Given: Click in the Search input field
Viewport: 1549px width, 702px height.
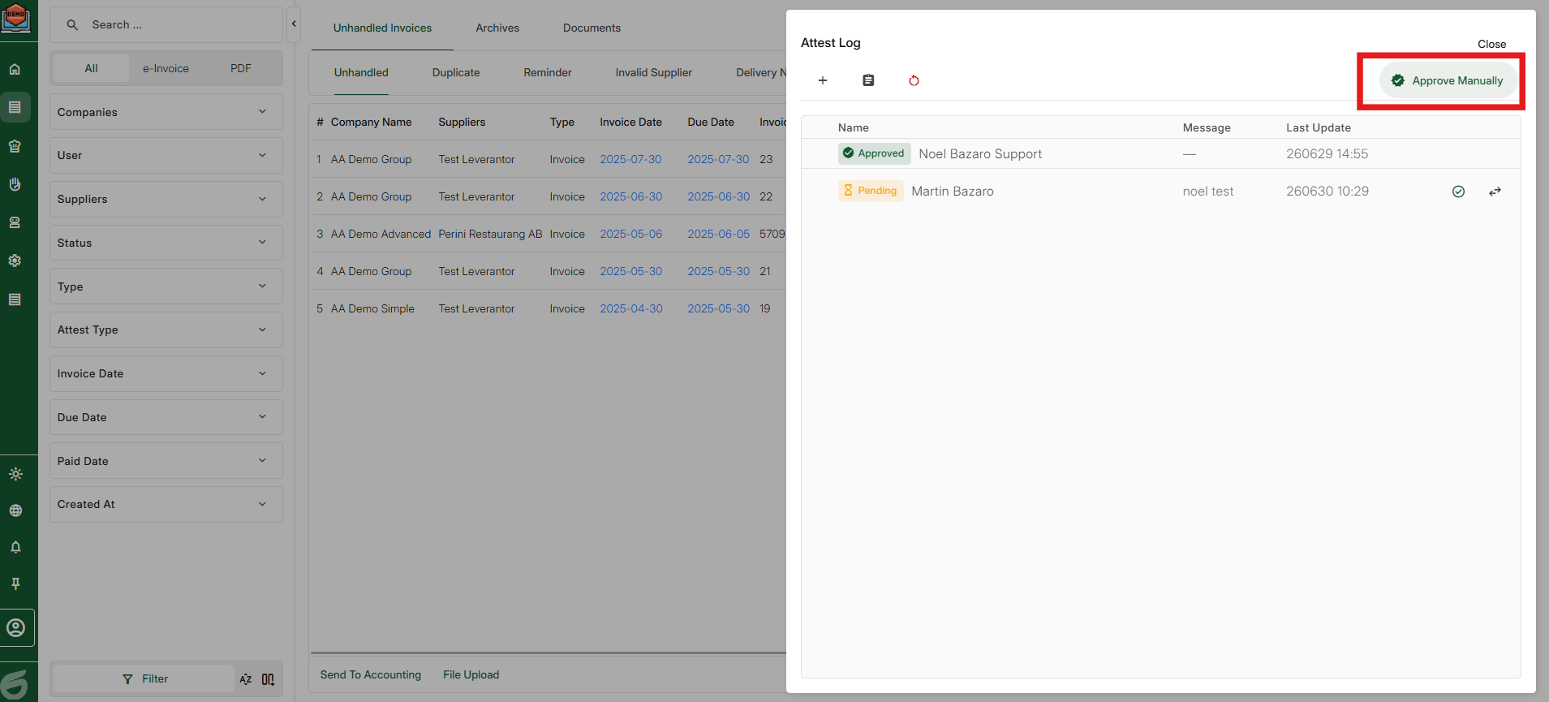Looking at the screenshot, I should (x=166, y=25).
